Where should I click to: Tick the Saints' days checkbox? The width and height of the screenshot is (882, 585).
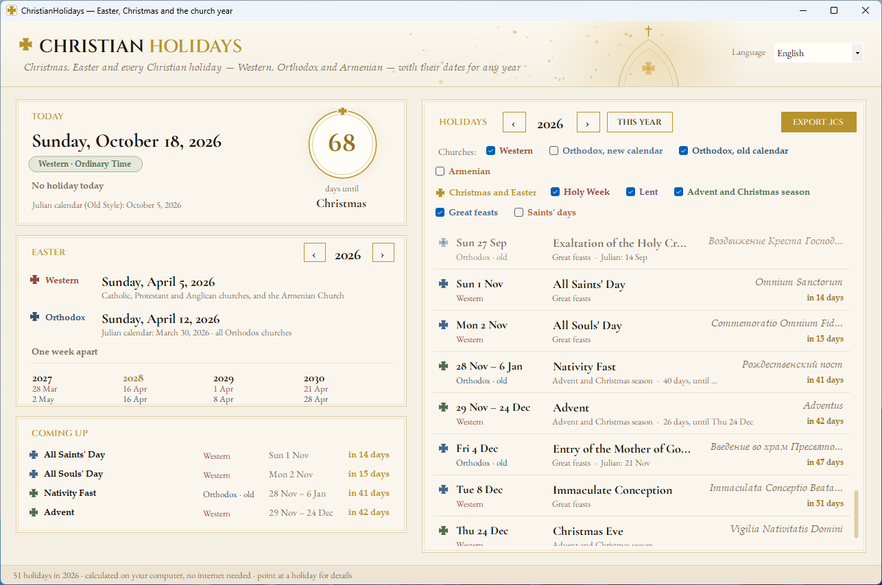[519, 213]
